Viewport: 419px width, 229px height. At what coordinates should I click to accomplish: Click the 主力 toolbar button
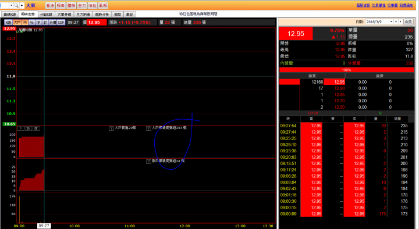[82, 5]
